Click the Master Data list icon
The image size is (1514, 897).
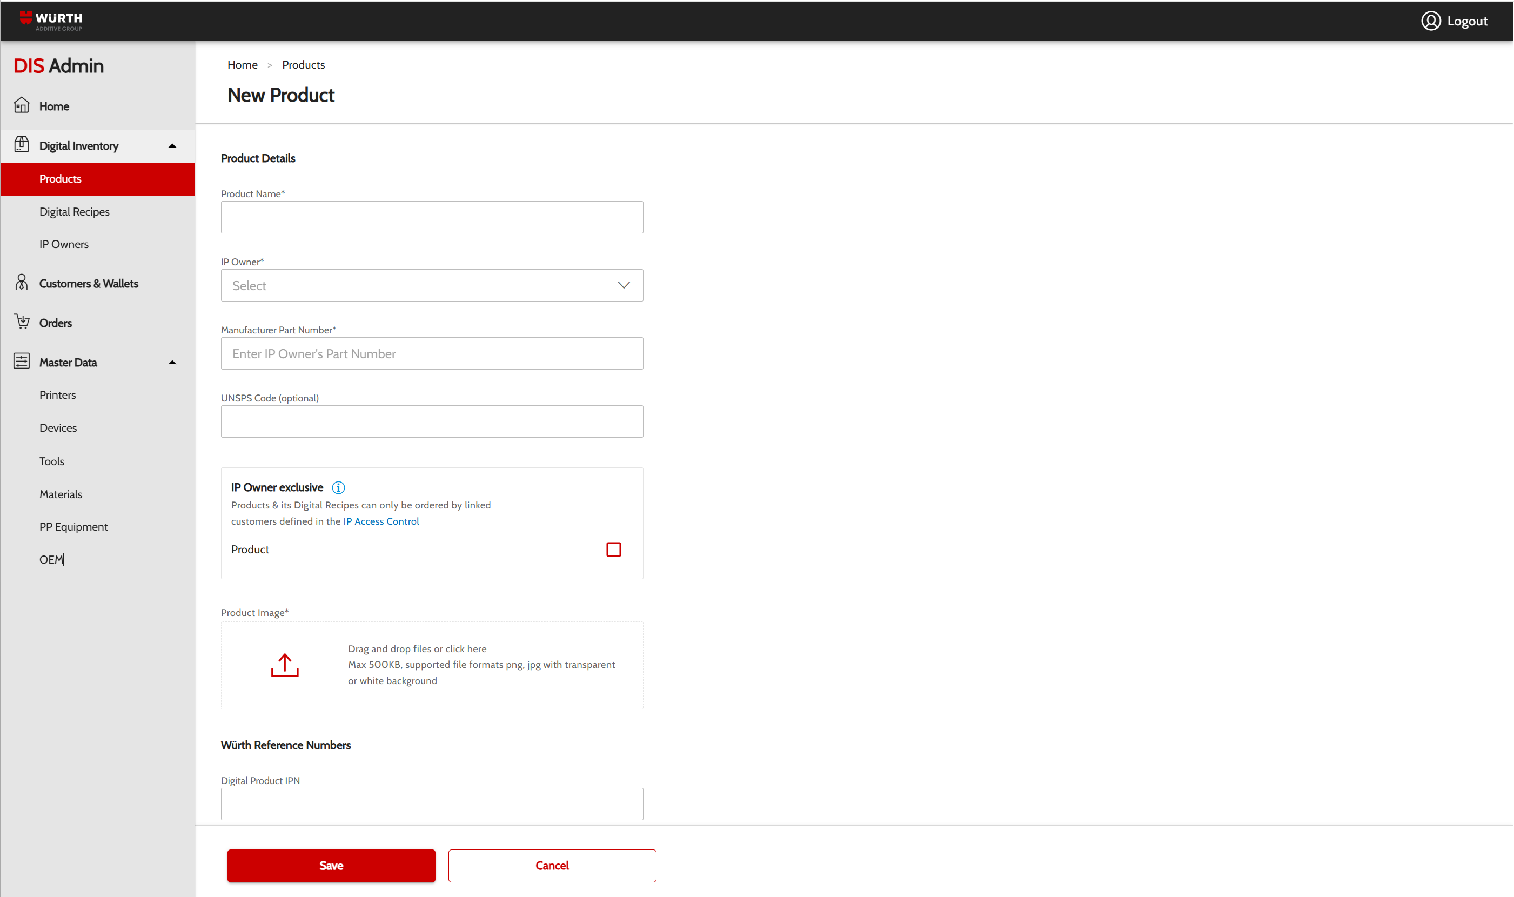pyautogui.click(x=22, y=362)
